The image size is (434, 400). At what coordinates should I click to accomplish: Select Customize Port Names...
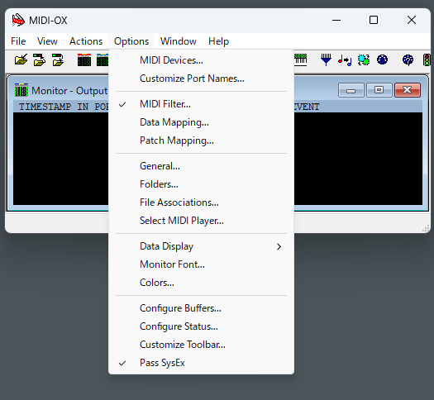(201, 79)
